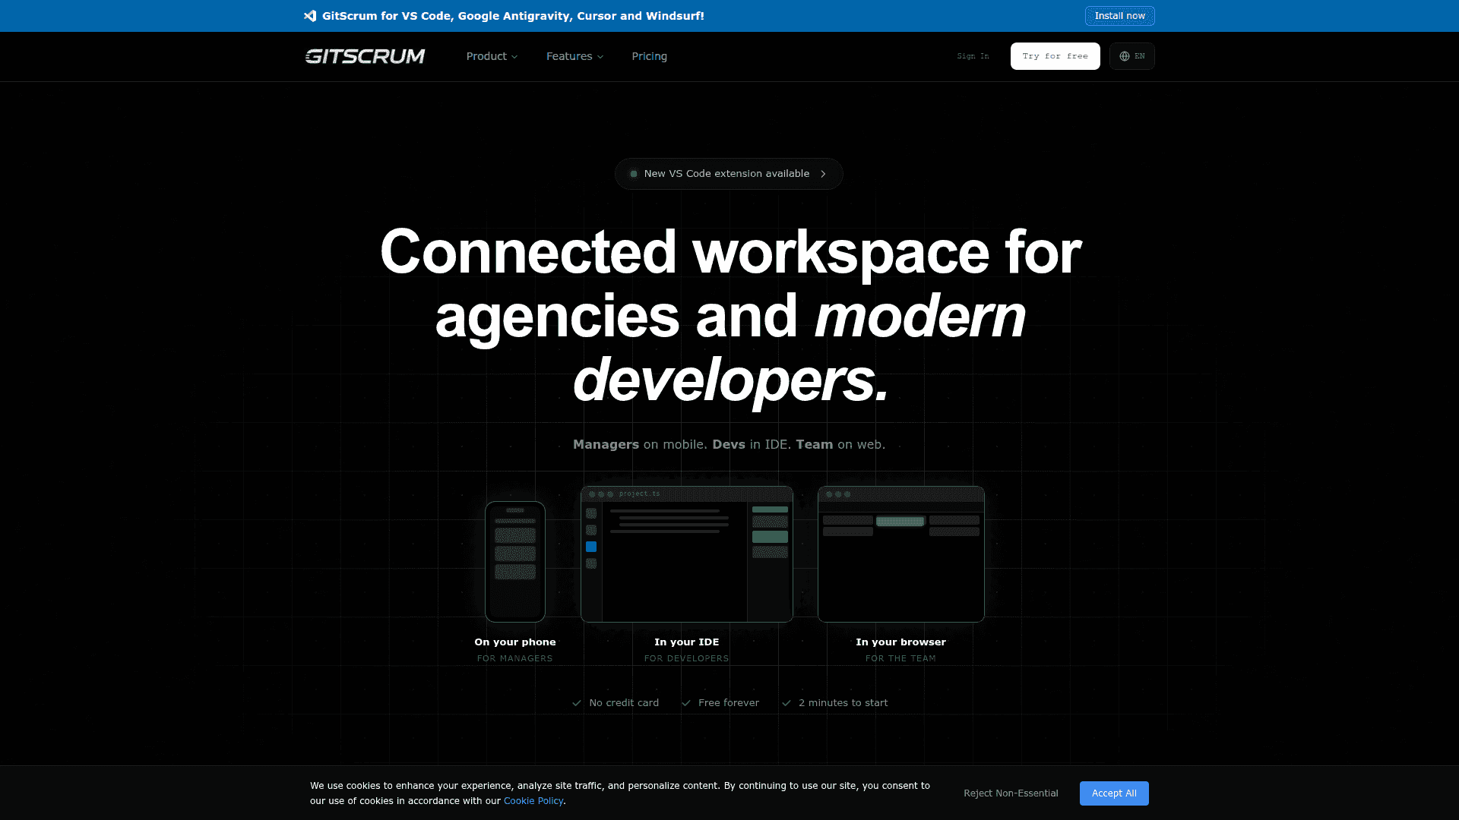The height and width of the screenshot is (820, 1459).
Task: Click the 'project.ts' tab title in IDE mockup
Action: 640,494
